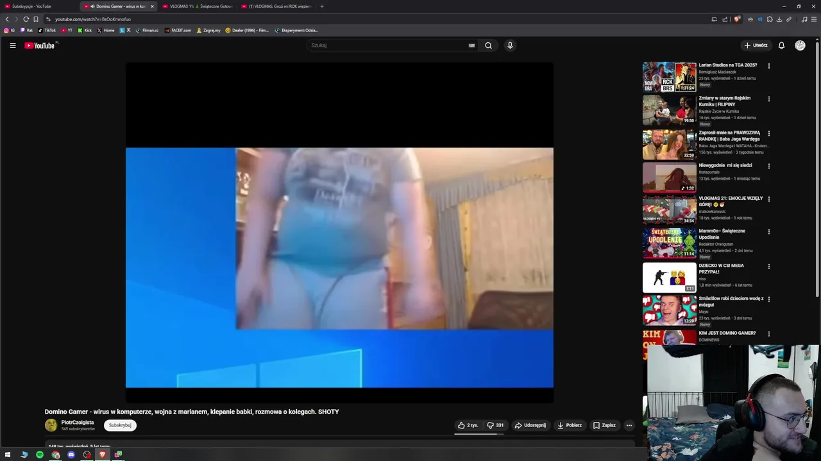Open the on-screen keyboard in search box
Viewport: 821px width, 461px height.
click(x=471, y=45)
